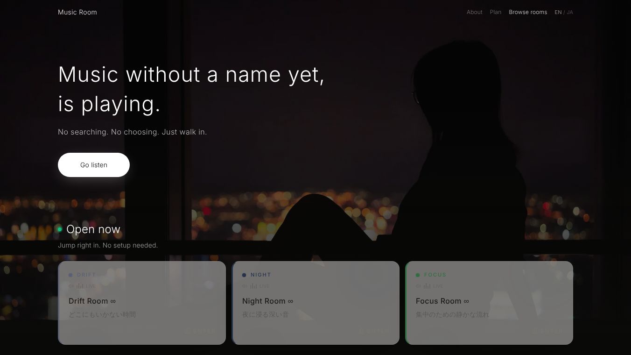Screen dimensions: 631x355
Task: Click Drift Room description 'どこにもいかない時間'
Action: tap(102, 314)
